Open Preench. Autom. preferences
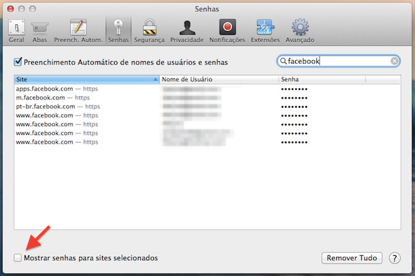415x276 pixels. 78,31
